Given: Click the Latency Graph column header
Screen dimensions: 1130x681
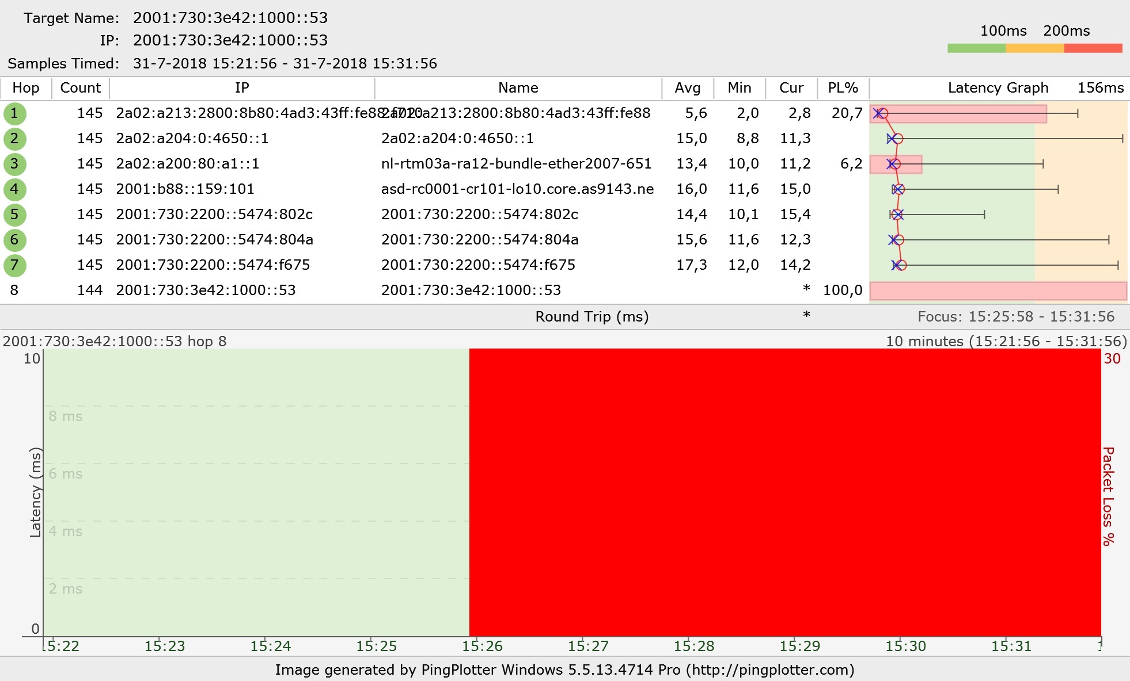Looking at the screenshot, I should click(x=998, y=88).
